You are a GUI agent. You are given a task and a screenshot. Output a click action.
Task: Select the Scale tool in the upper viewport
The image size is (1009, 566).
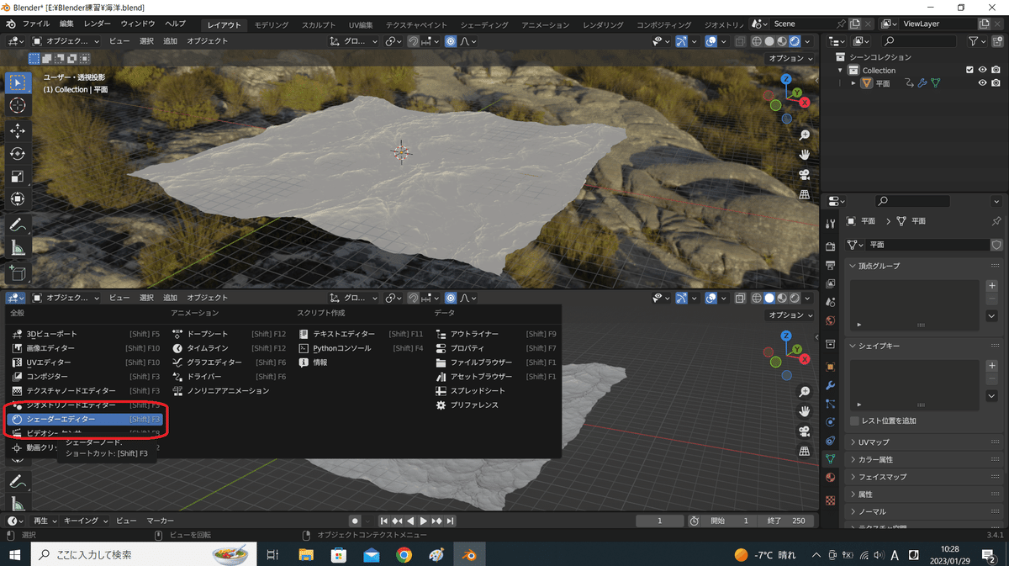point(18,177)
